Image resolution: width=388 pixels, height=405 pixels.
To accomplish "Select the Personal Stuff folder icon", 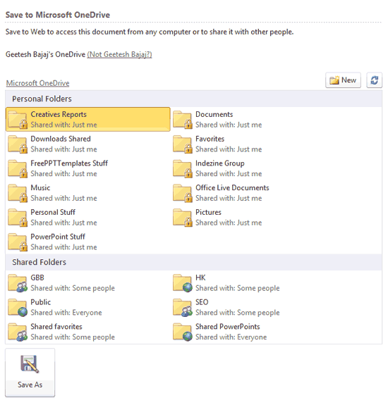I will click(18, 218).
